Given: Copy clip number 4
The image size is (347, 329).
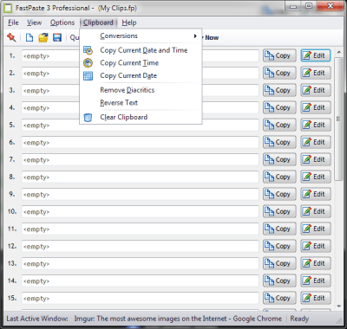Looking at the screenshot, I should click(279, 107).
